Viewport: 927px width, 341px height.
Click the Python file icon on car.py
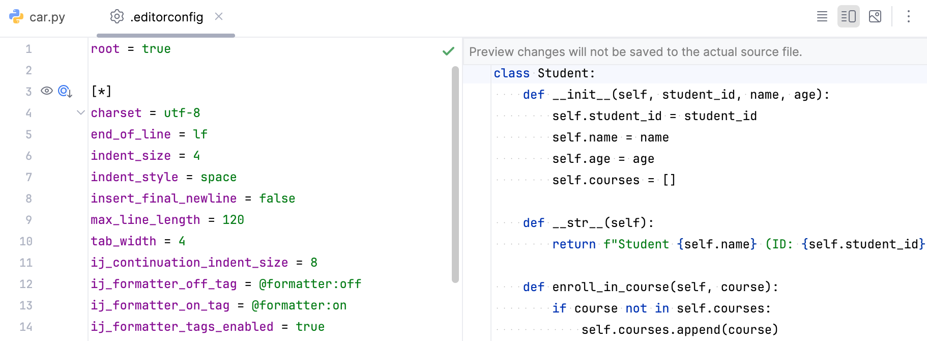(16, 17)
